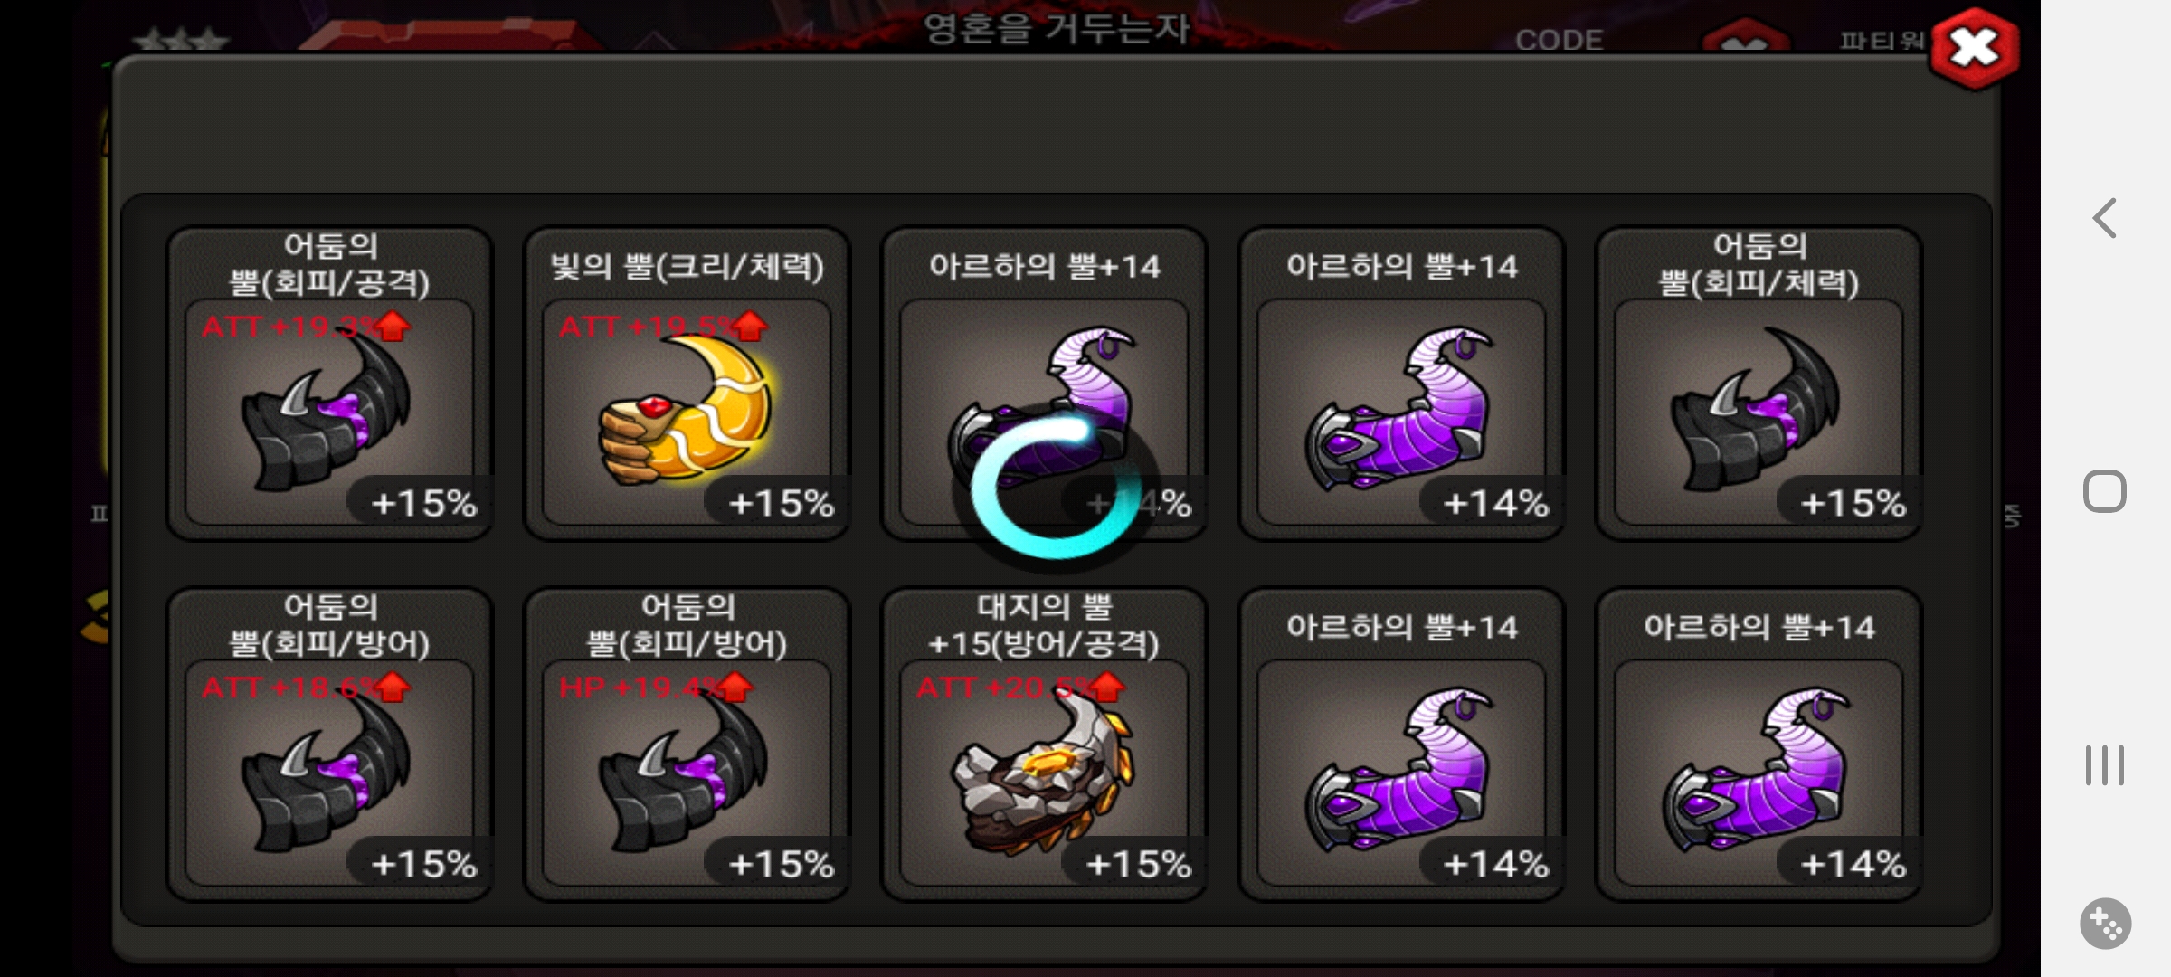Select 어둠의 뿔(회피/방어) with ATT +18.6%
The width and height of the screenshot is (2171, 977).
[x=329, y=745]
